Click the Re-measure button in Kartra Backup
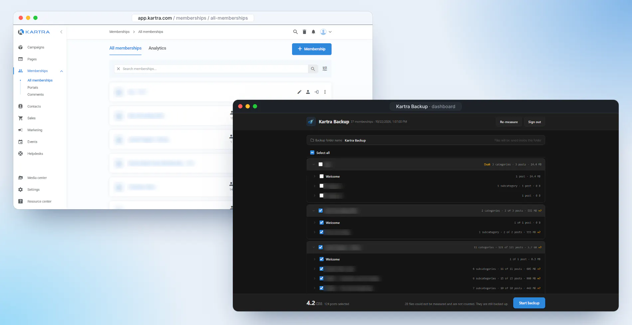 tap(509, 122)
